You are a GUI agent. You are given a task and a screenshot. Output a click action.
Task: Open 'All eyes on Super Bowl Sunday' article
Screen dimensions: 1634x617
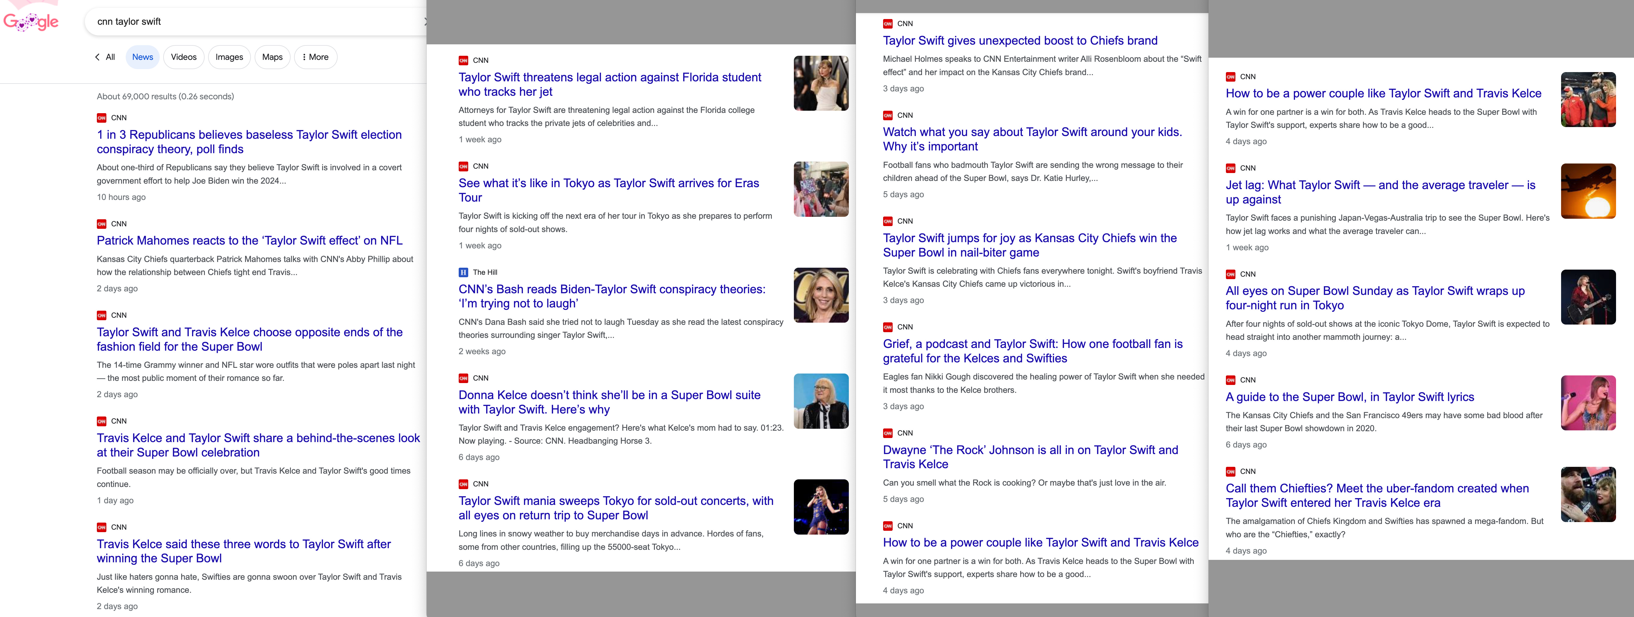point(1375,298)
